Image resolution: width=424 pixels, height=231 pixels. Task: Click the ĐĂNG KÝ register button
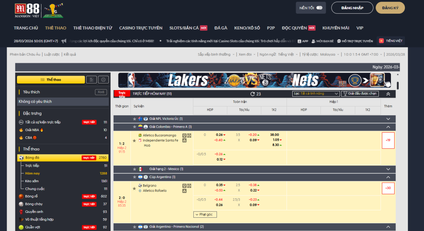(390, 8)
